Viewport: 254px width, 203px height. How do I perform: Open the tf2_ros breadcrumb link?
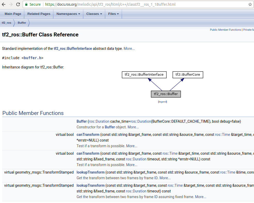point(6,23)
